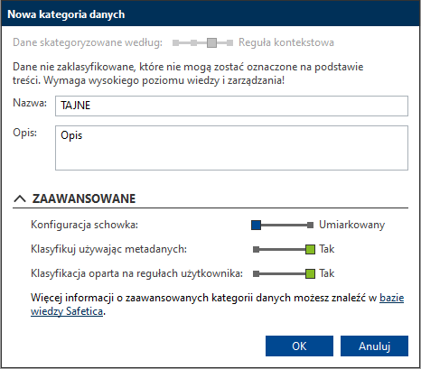The height and width of the screenshot is (369, 421).
Task: Select right end stop of Konfiguracja schowka slider
Action: click(x=310, y=225)
